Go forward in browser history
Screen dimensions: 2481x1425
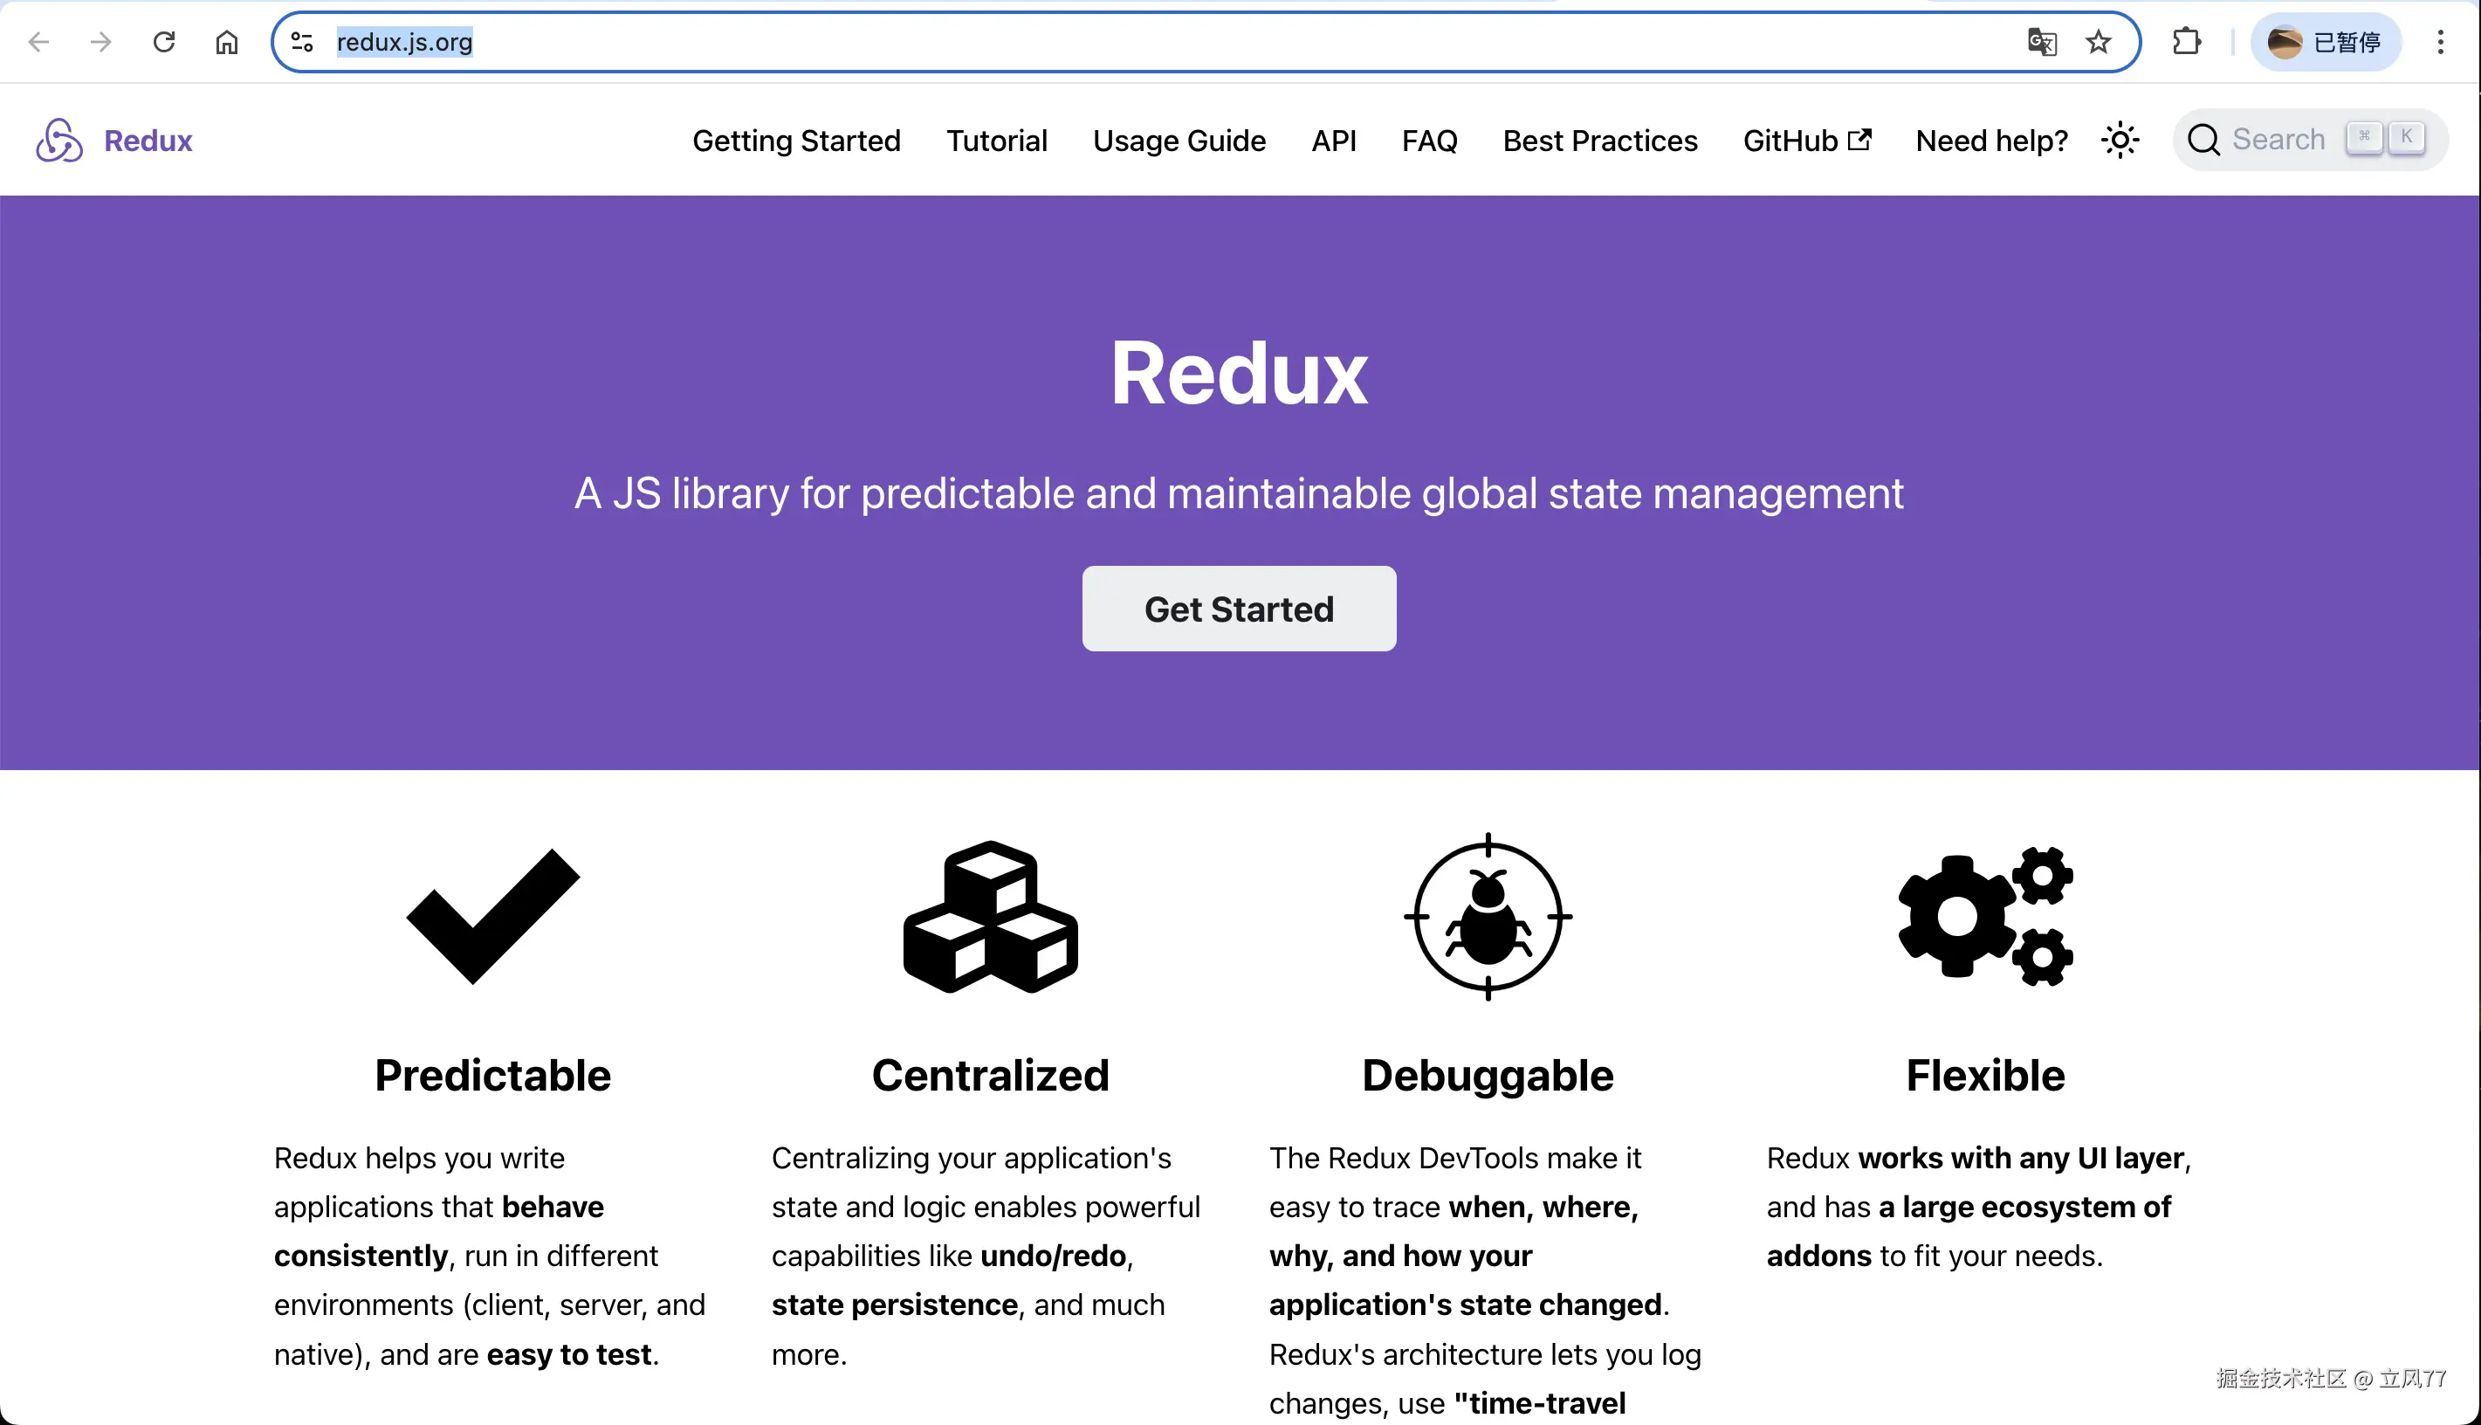pos(100,42)
